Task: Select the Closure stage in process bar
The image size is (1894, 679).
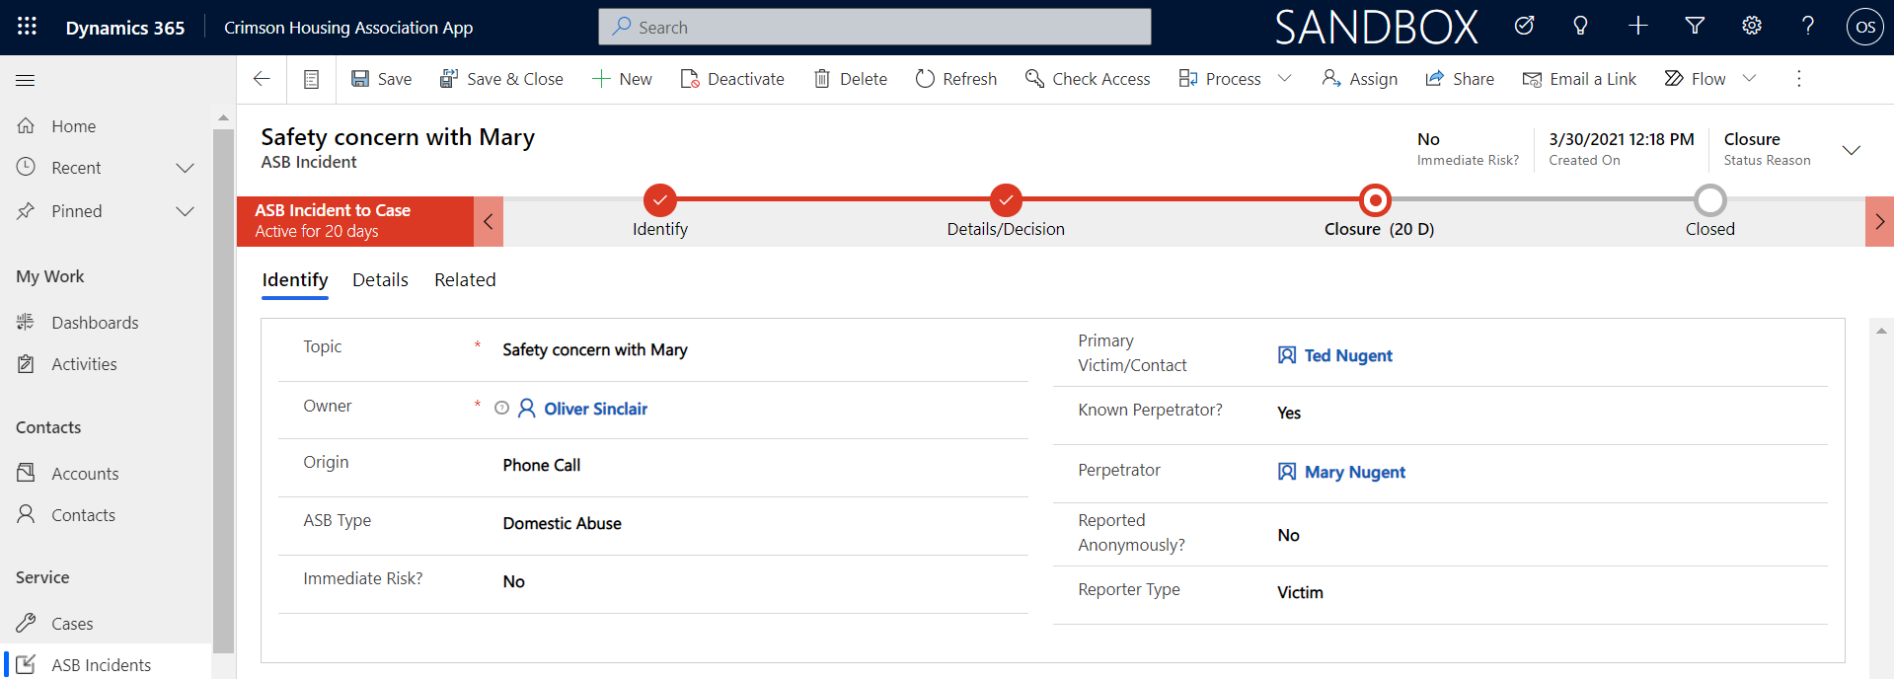Action: [x=1375, y=200]
